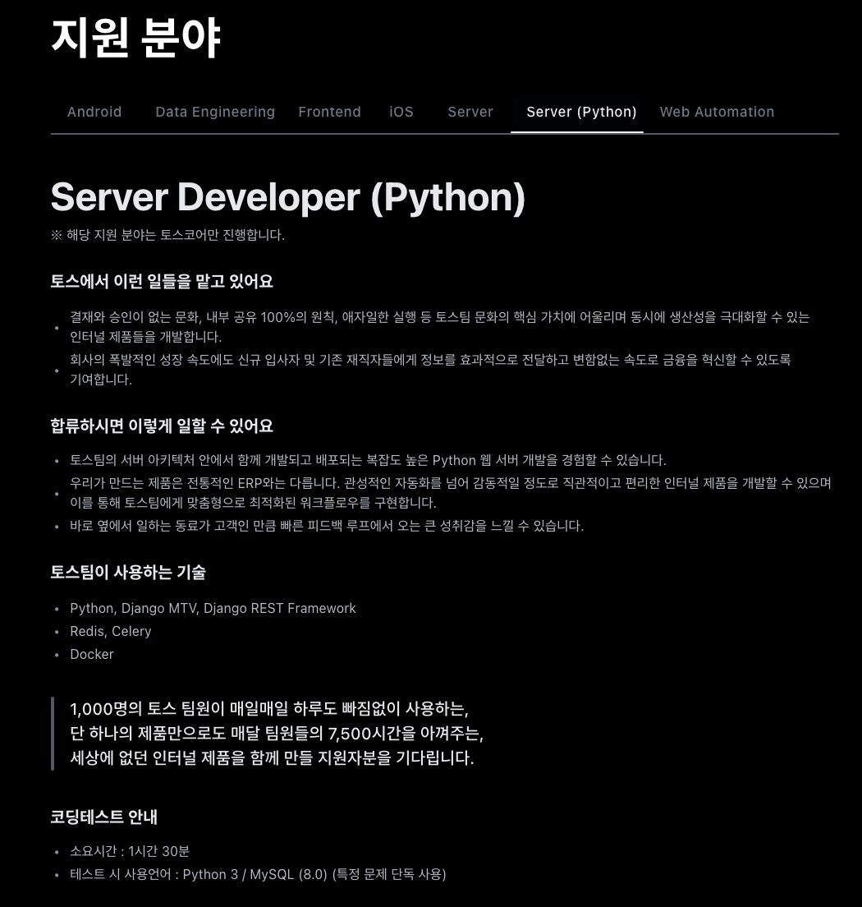Viewport: 862px width, 907px height.
Task: Click the 'Redis, Celery' list item
Action: click(x=111, y=632)
